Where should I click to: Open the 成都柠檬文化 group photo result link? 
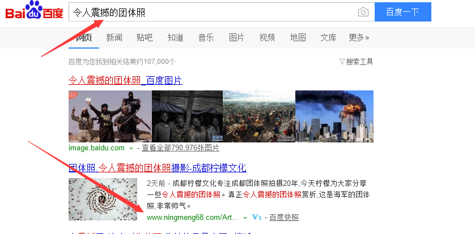158,167
